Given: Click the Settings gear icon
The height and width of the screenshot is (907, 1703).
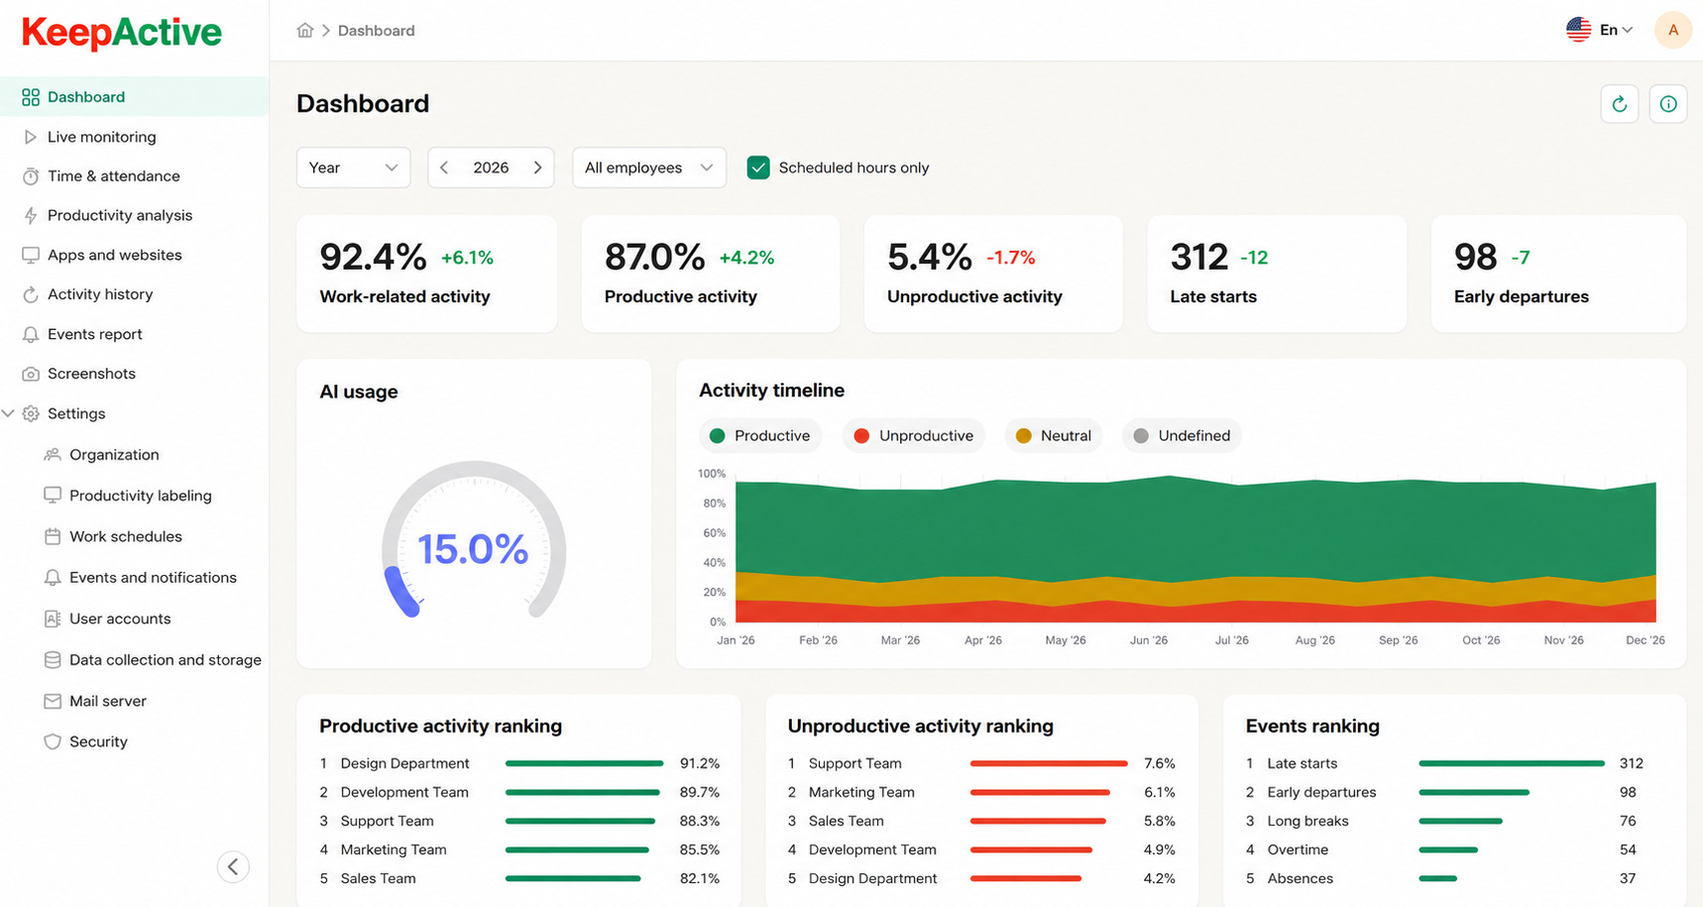Looking at the screenshot, I should [31, 413].
